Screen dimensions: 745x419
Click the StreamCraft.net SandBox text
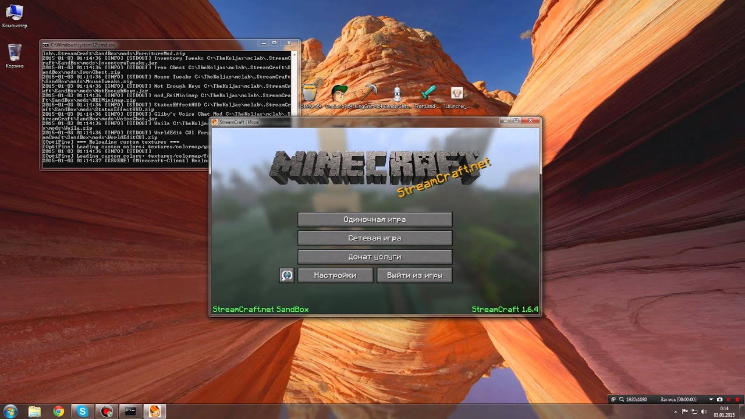click(x=261, y=310)
